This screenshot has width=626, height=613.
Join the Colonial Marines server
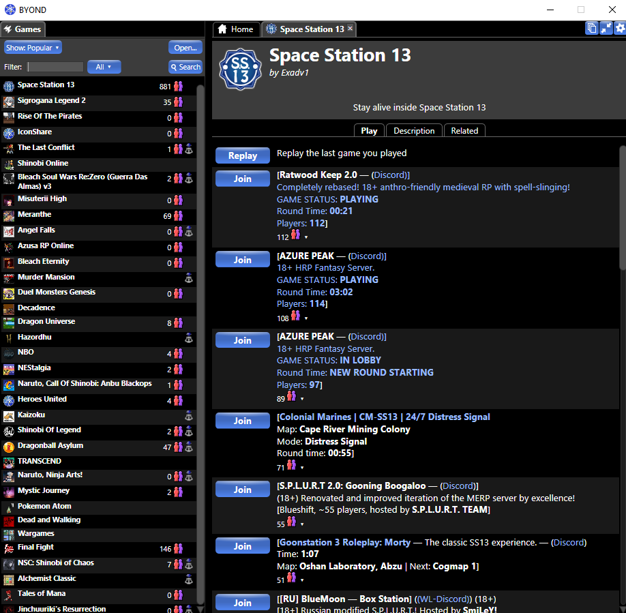[242, 421]
